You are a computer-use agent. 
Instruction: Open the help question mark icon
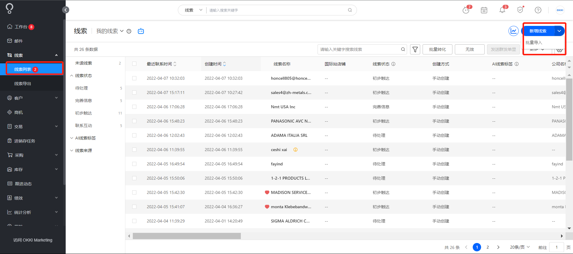pyautogui.click(x=538, y=10)
